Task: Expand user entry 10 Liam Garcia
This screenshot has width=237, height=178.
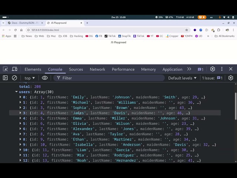Action: [x=20, y=150]
